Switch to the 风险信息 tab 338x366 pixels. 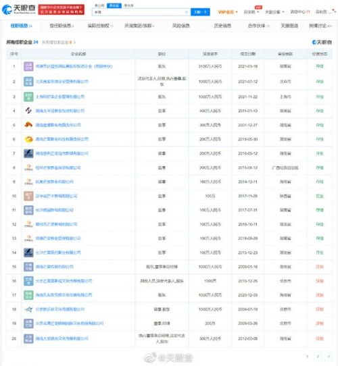point(181,26)
